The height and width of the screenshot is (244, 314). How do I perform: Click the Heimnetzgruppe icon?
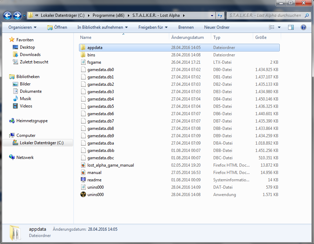(x=12, y=121)
